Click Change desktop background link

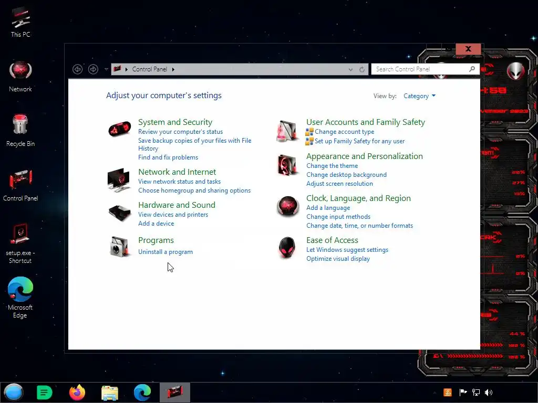(346, 175)
